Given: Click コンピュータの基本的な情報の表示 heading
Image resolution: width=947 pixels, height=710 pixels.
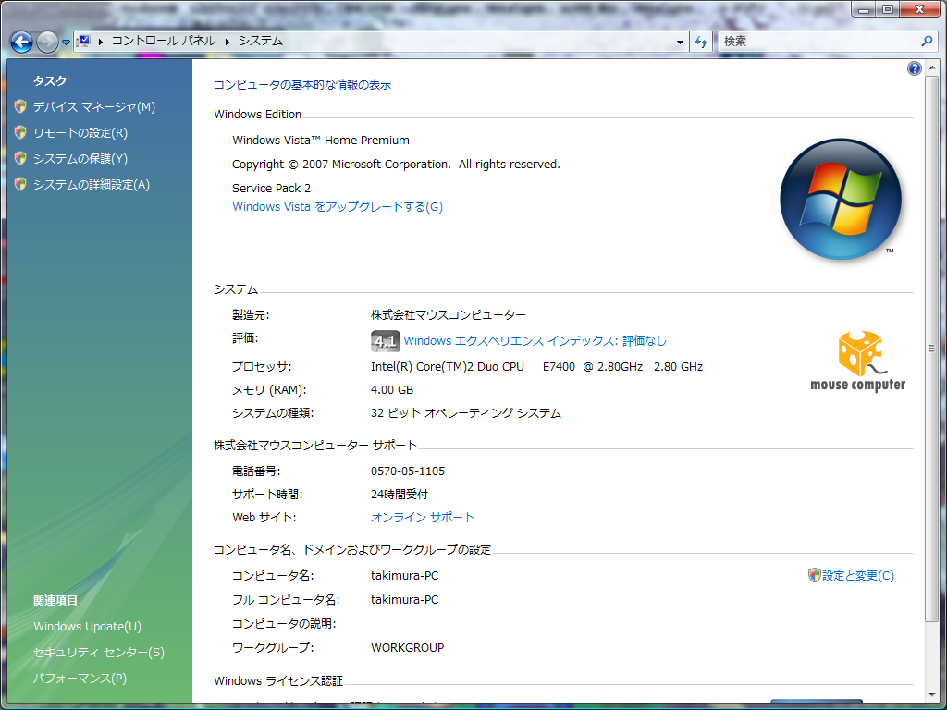Looking at the screenshot, I should point(302,85).
